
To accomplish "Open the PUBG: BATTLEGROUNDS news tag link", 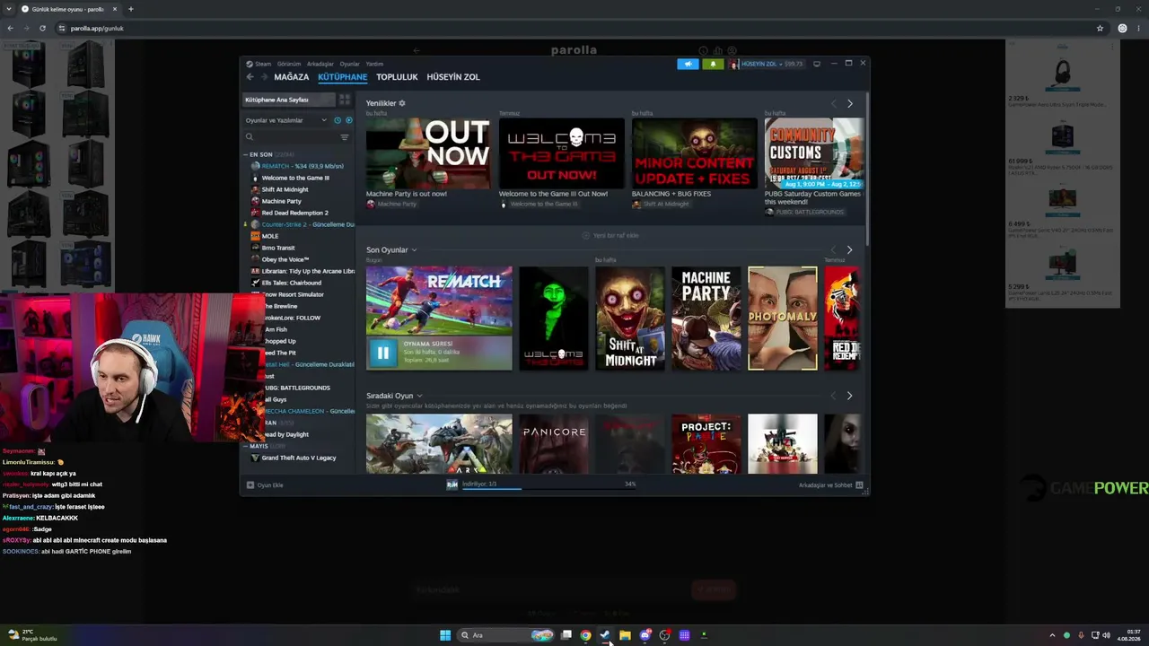I will 804,212.
